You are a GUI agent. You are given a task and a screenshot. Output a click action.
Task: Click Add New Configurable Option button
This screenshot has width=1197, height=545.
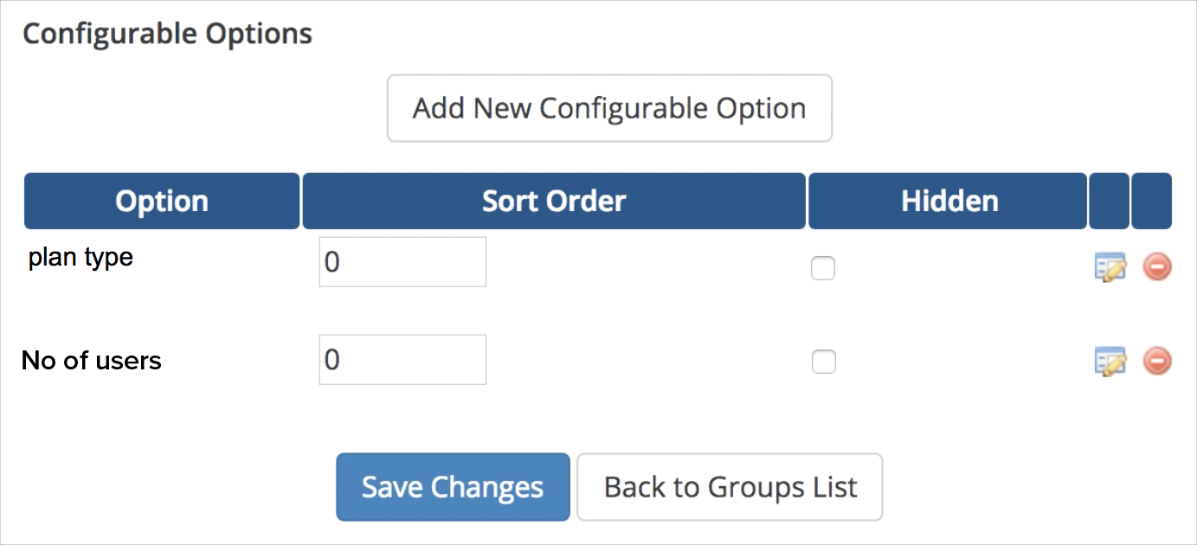pyautogui.click(x=609, y=108)
